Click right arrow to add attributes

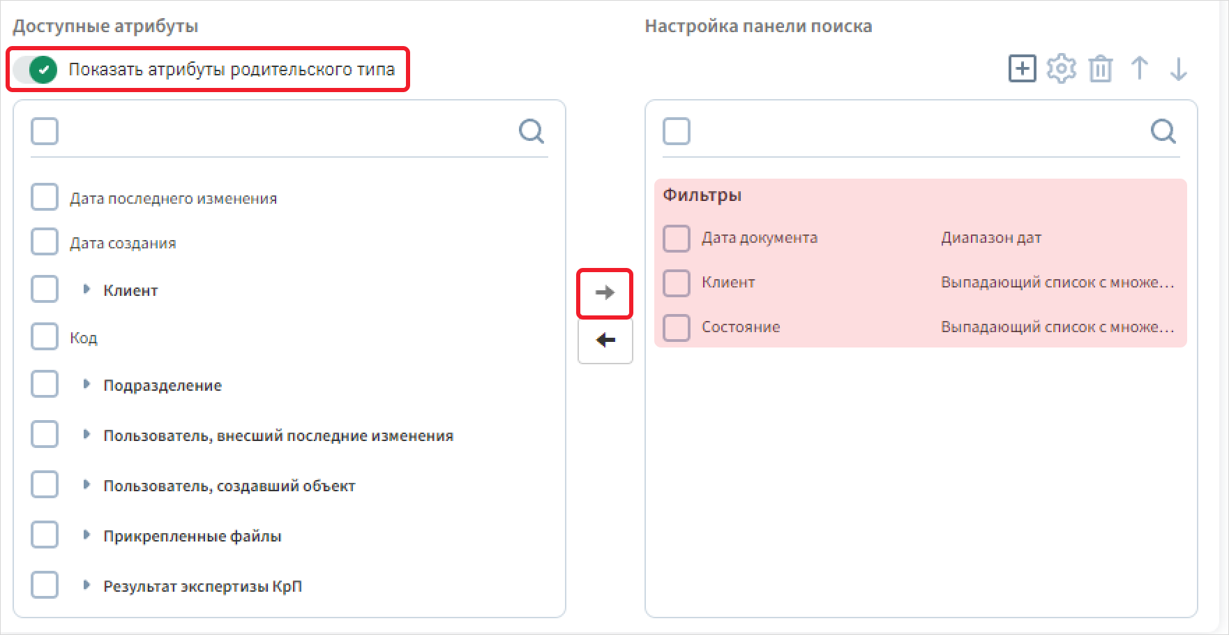tap(605, 293)
